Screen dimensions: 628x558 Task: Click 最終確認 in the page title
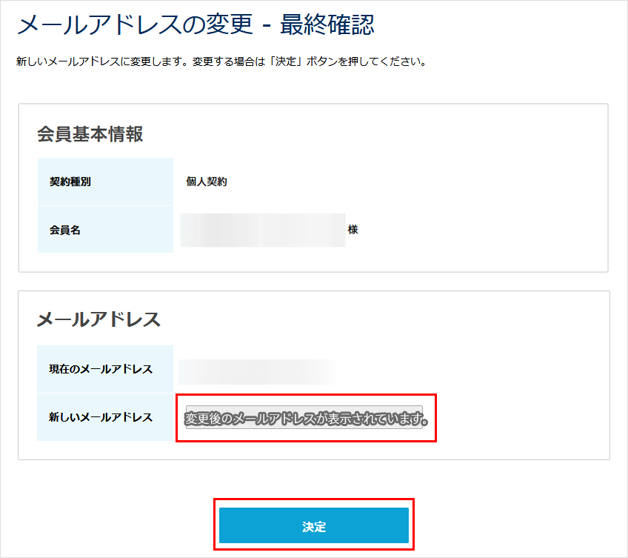point(327,26)
